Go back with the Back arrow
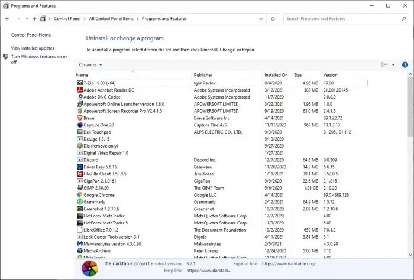The image size is (414, 280). point(7,19)
